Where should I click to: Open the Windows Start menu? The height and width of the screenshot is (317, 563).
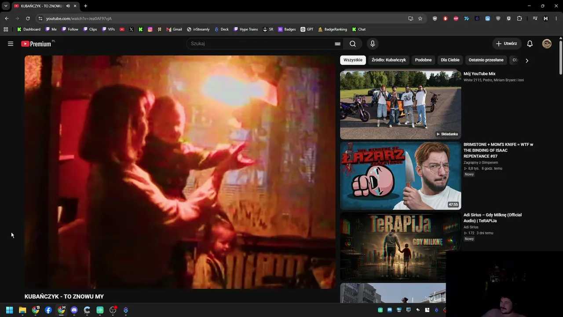pyautogui.click(x=9, y=310)
